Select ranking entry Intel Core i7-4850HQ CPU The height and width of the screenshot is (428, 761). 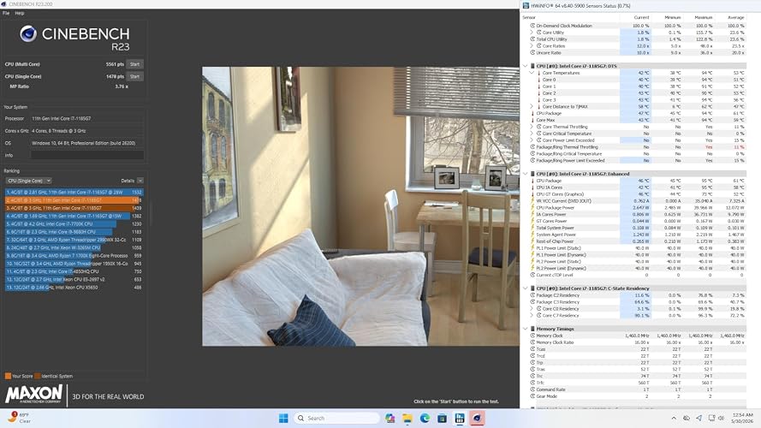[74, 271]
